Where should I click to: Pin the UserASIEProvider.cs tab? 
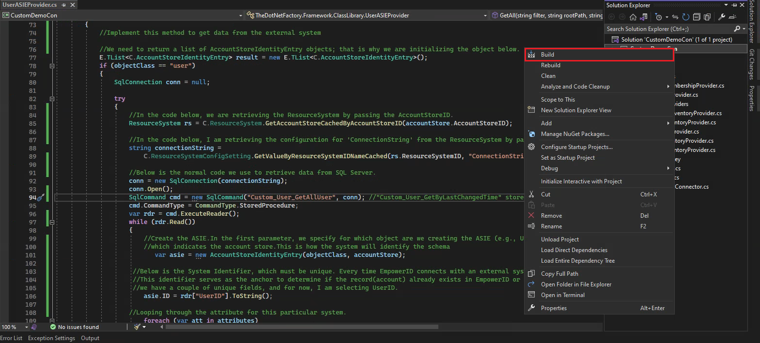tap(64, 5)
